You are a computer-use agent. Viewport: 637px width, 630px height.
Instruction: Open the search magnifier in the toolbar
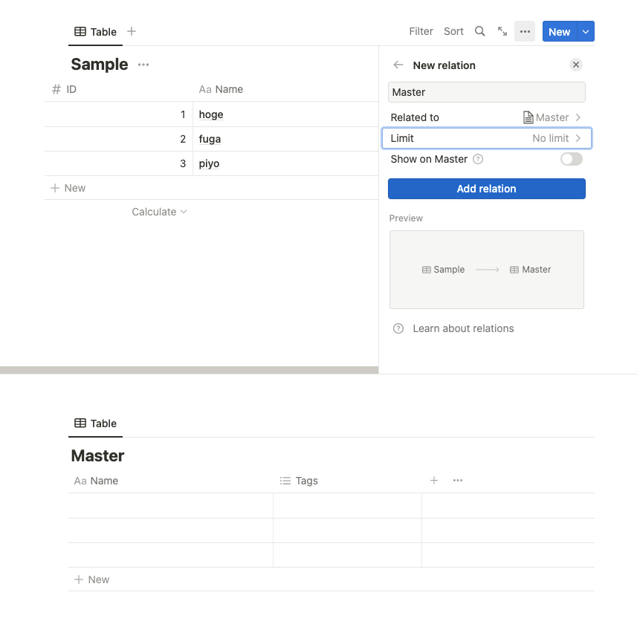tap(479, 31)
